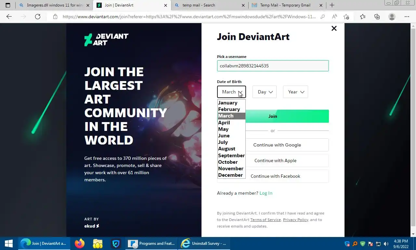Image resolution: width=416 pixels, height=250 pixels.
Task: Open the Day dropdown
Action: coord(265,92)
